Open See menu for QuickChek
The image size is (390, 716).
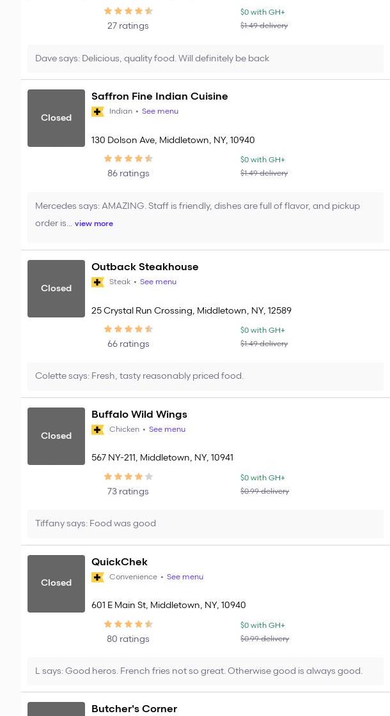pos(185,577)
